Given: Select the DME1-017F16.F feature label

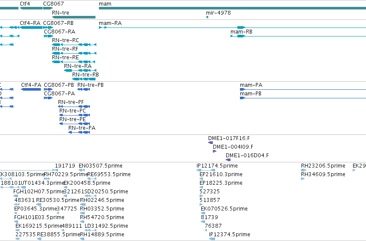Looking at the screenshot, I should point(229,138).
